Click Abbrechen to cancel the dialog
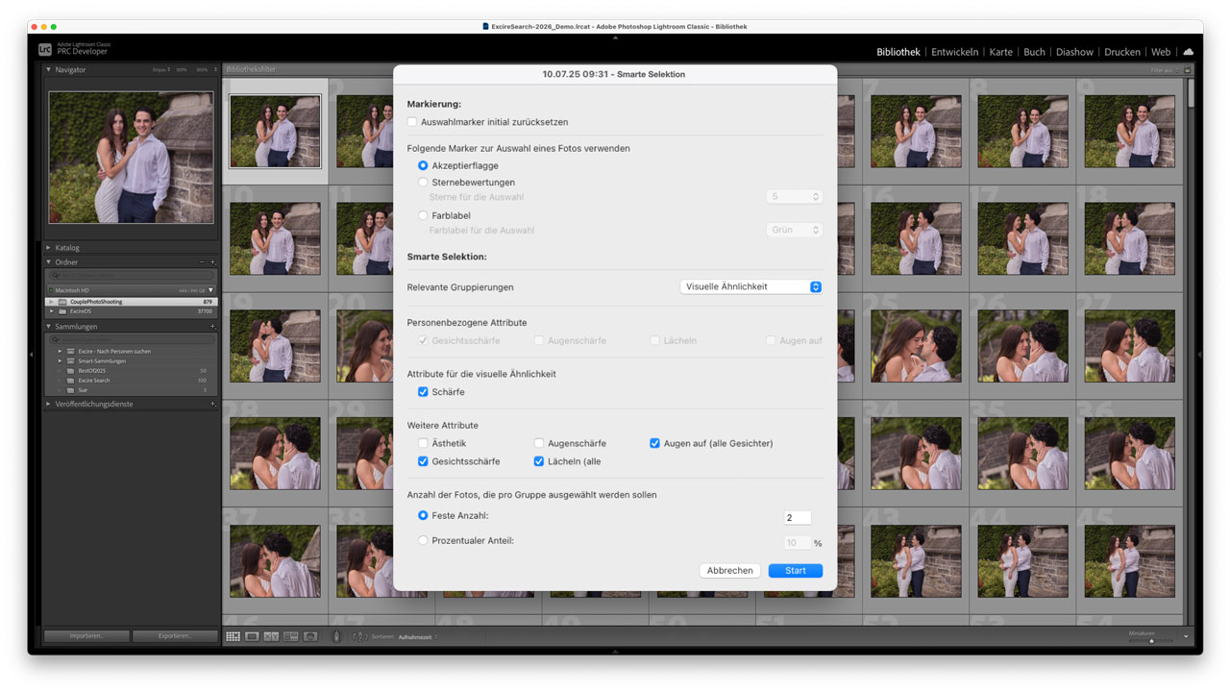1230x692 pixels. tap(729, 570)
